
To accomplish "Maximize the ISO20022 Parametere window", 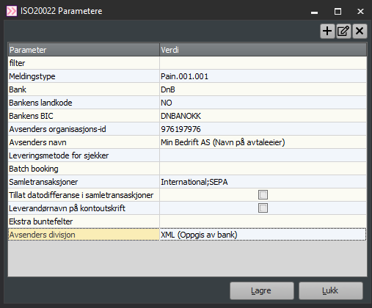I will coord(338,12).
